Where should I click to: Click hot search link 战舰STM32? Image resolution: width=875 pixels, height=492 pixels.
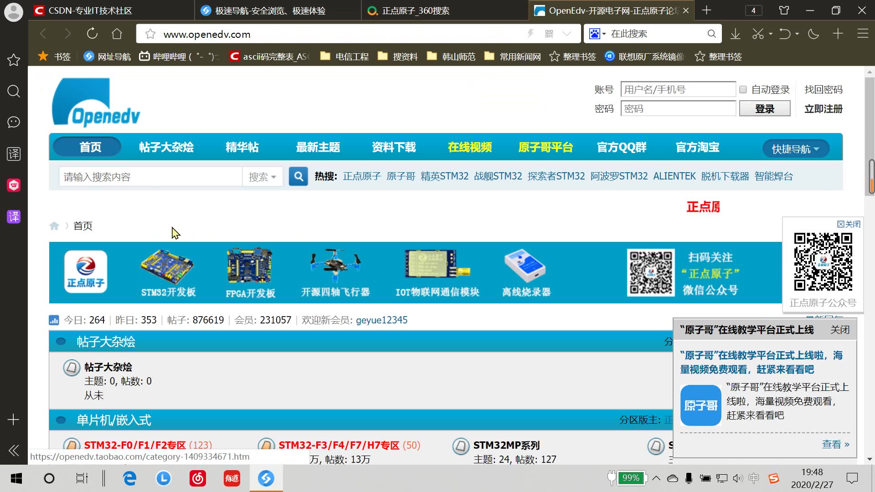498,176
